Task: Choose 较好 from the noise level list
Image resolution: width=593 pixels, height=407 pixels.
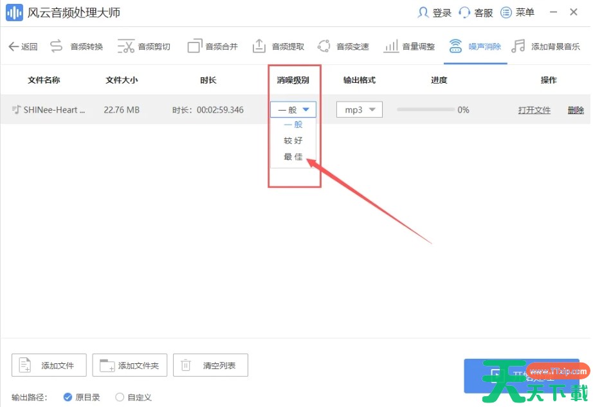Action: [293, 141]
